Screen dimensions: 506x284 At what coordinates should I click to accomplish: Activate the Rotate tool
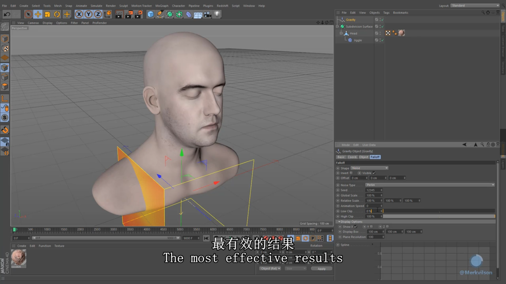(x=57, y=14)
